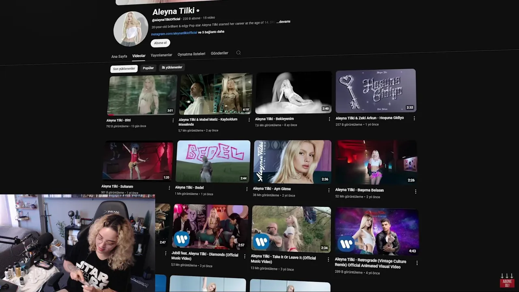
Task: Open options menu for Take It Or Leave It
Action: coord(328,259)
